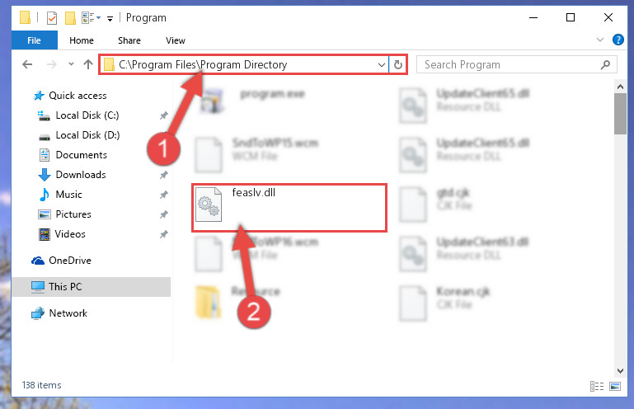Go back with the left arrow button
Image resolution: width=634 pixels, height=409 pixels.
pos(27,64)
